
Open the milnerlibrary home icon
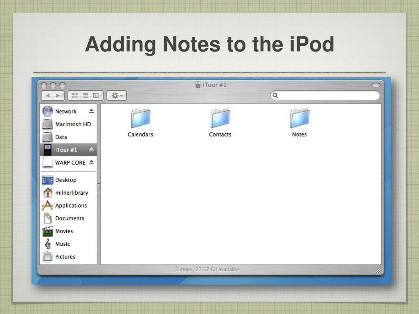[x=47, y=193]
